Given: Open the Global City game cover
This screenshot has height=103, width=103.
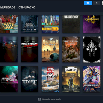Looking at the screenshot, I should pyautogui.click(x=50, y=24).
